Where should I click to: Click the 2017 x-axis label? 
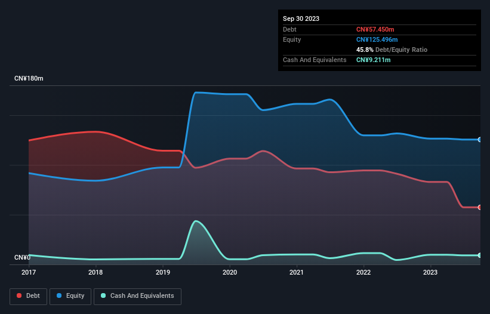point(29,272)
